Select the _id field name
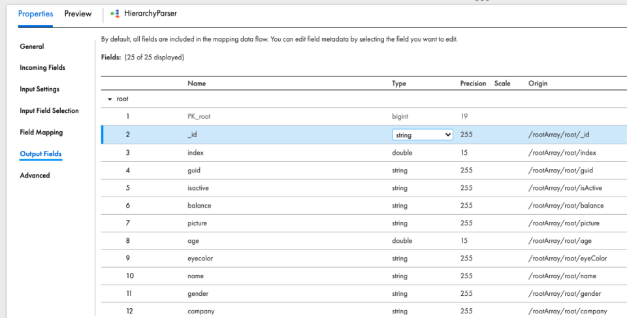This screenshot has height=318, width=627. tap(192, 135)
